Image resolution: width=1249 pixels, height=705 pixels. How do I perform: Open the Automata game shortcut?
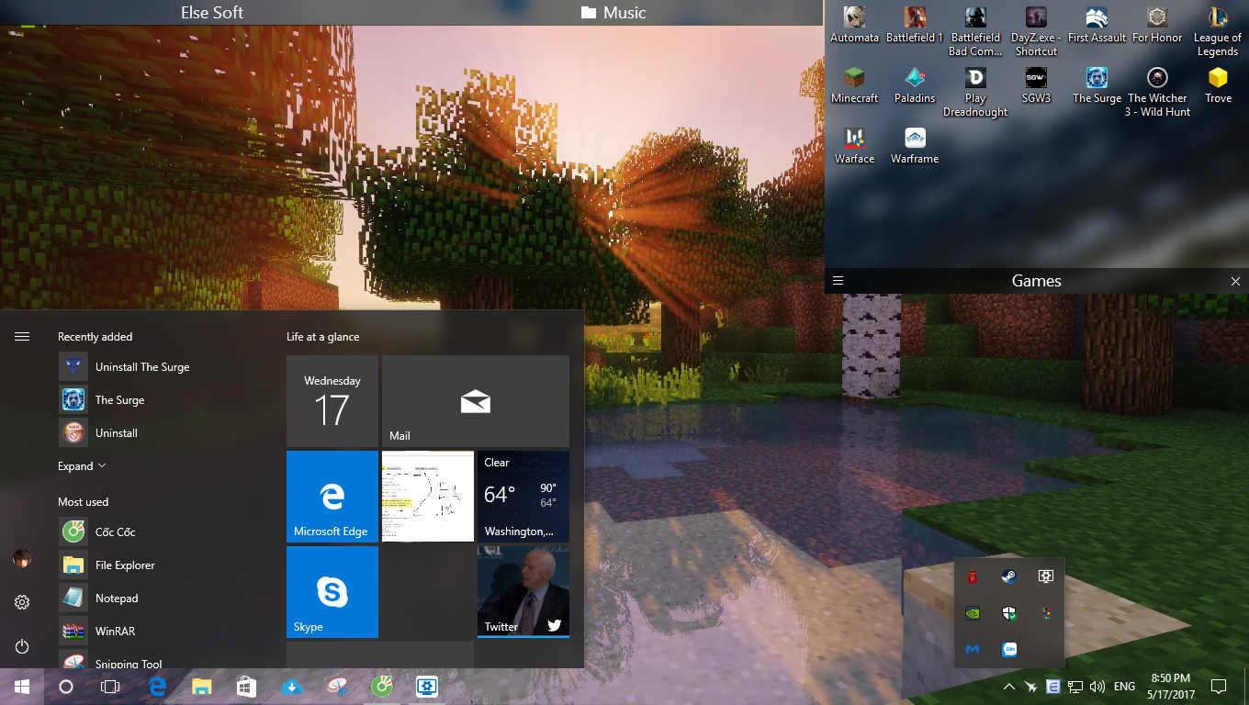click(x=854, y=25)
